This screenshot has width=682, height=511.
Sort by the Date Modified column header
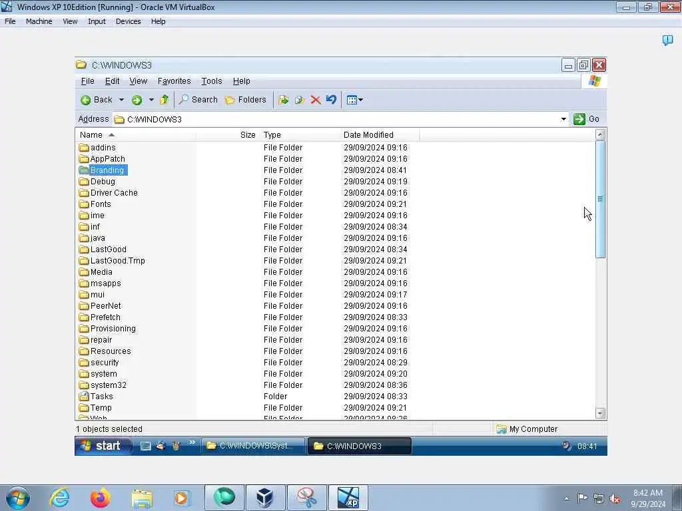(x=380, y=135)
